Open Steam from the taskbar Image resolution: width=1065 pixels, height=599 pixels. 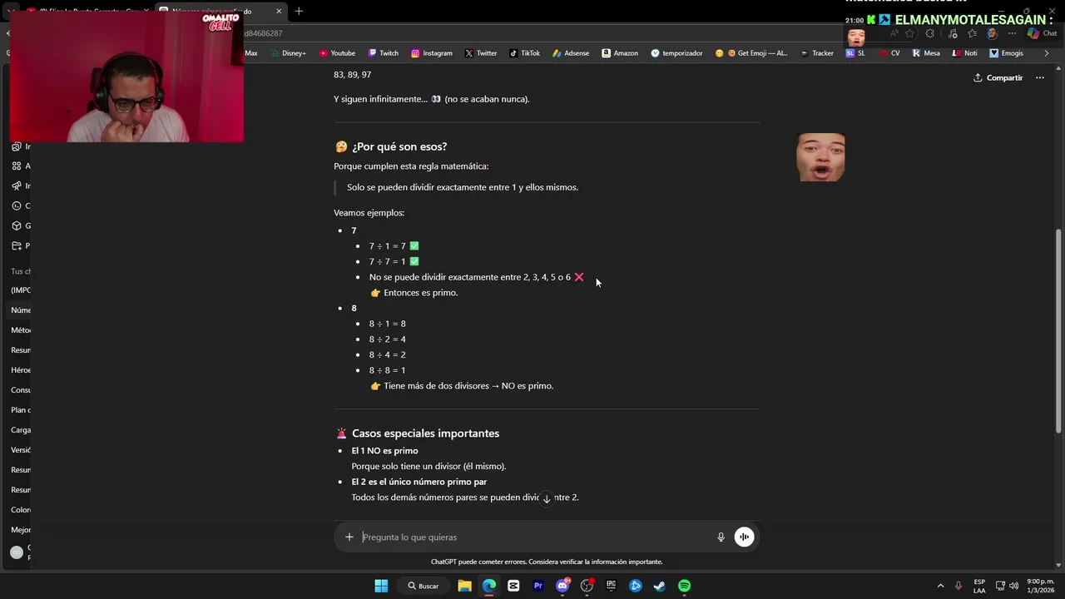(x=660, y=586)
